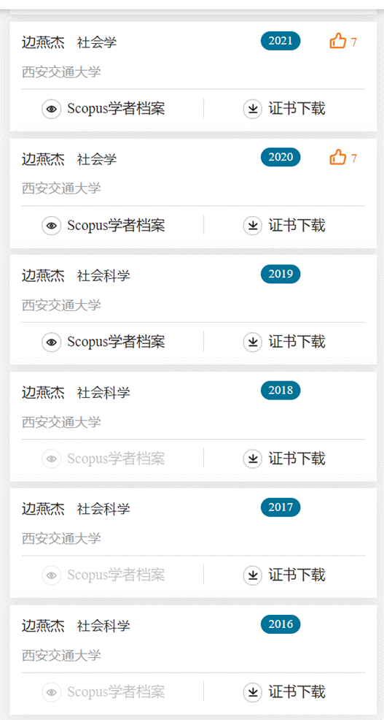Viewport: 384px width, 720px height.
Task: Select the 2018 year badge
Action: click(281, 391)
